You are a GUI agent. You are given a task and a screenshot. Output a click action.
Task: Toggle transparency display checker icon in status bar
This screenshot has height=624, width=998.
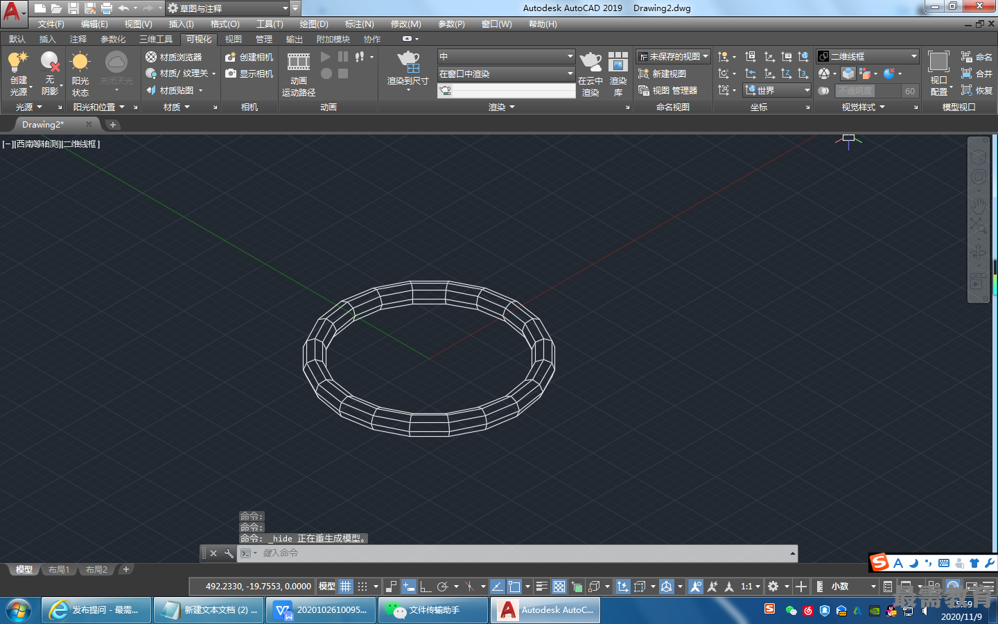559,587
